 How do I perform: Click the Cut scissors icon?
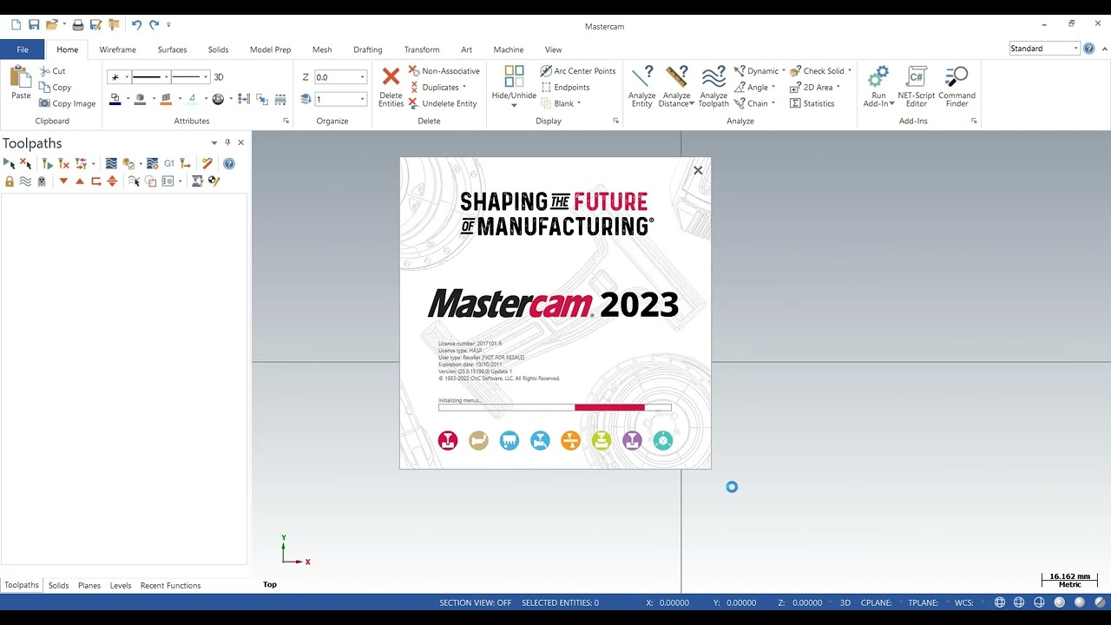(45, 71)
